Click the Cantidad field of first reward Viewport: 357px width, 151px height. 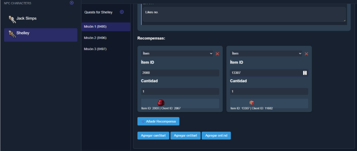(x=180, y=92)
